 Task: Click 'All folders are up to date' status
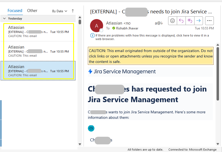(145, 150)
